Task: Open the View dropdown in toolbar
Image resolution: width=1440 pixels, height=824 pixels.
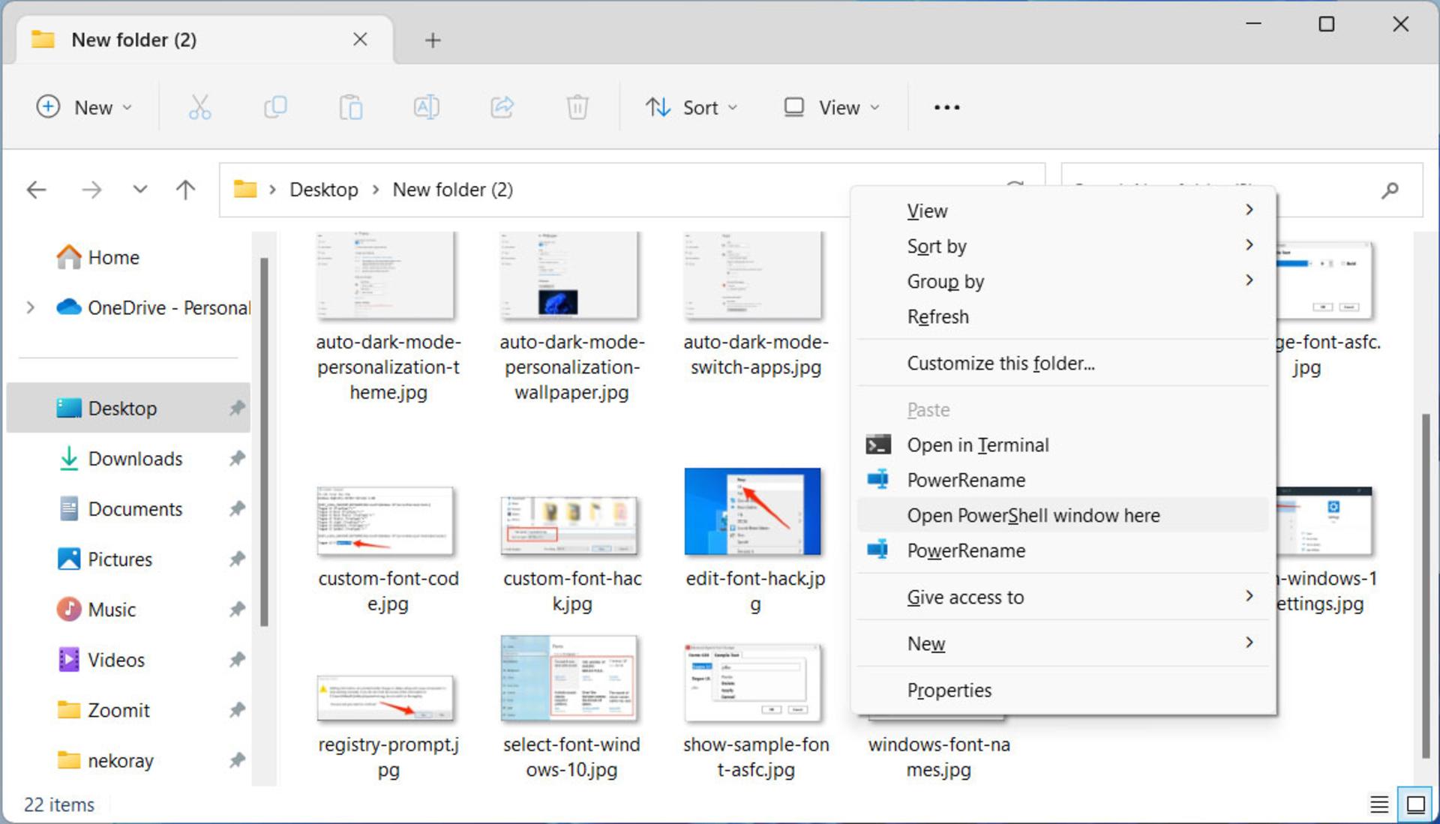Action: pos(832,107)
